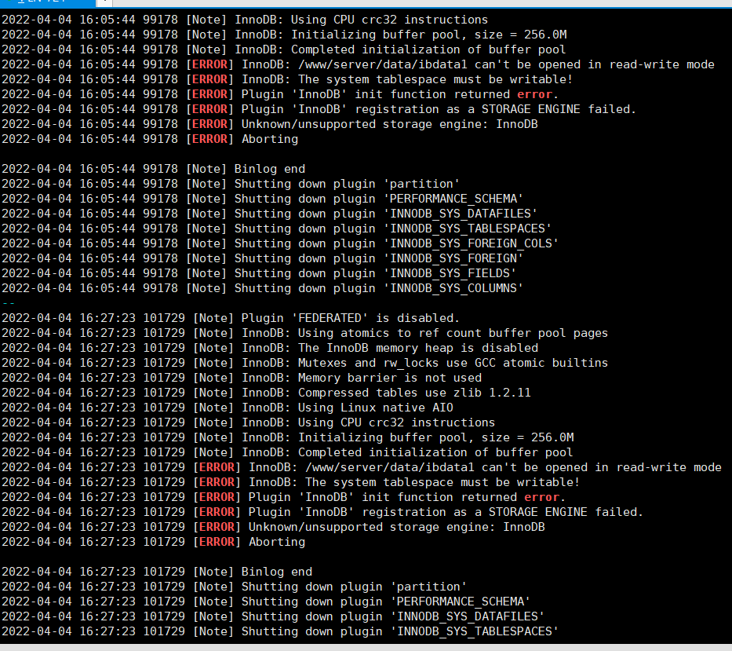
Task: Click the 16:05:44 'init function returned error' line
Action: coord(280,94)
